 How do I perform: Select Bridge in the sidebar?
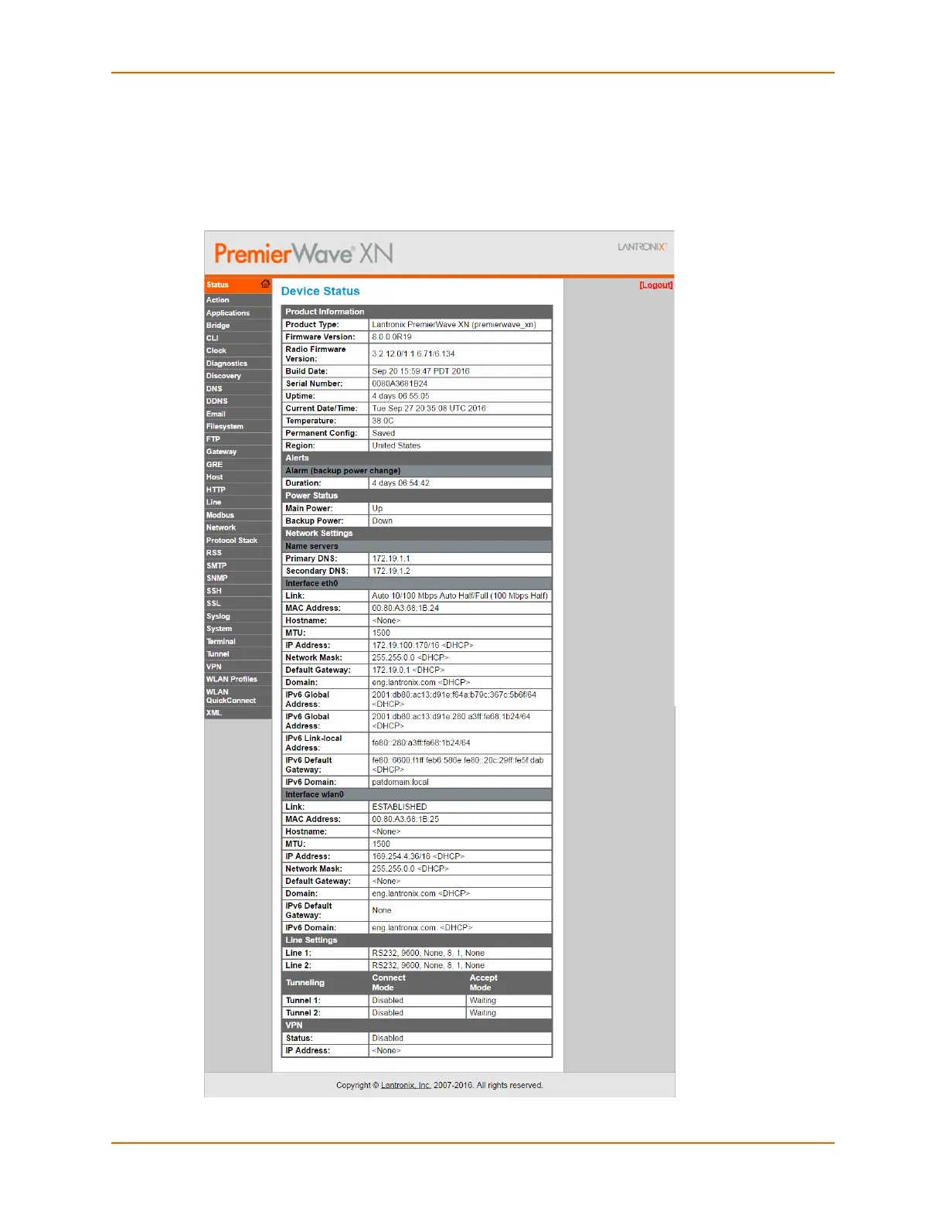[x=238, y=326]
